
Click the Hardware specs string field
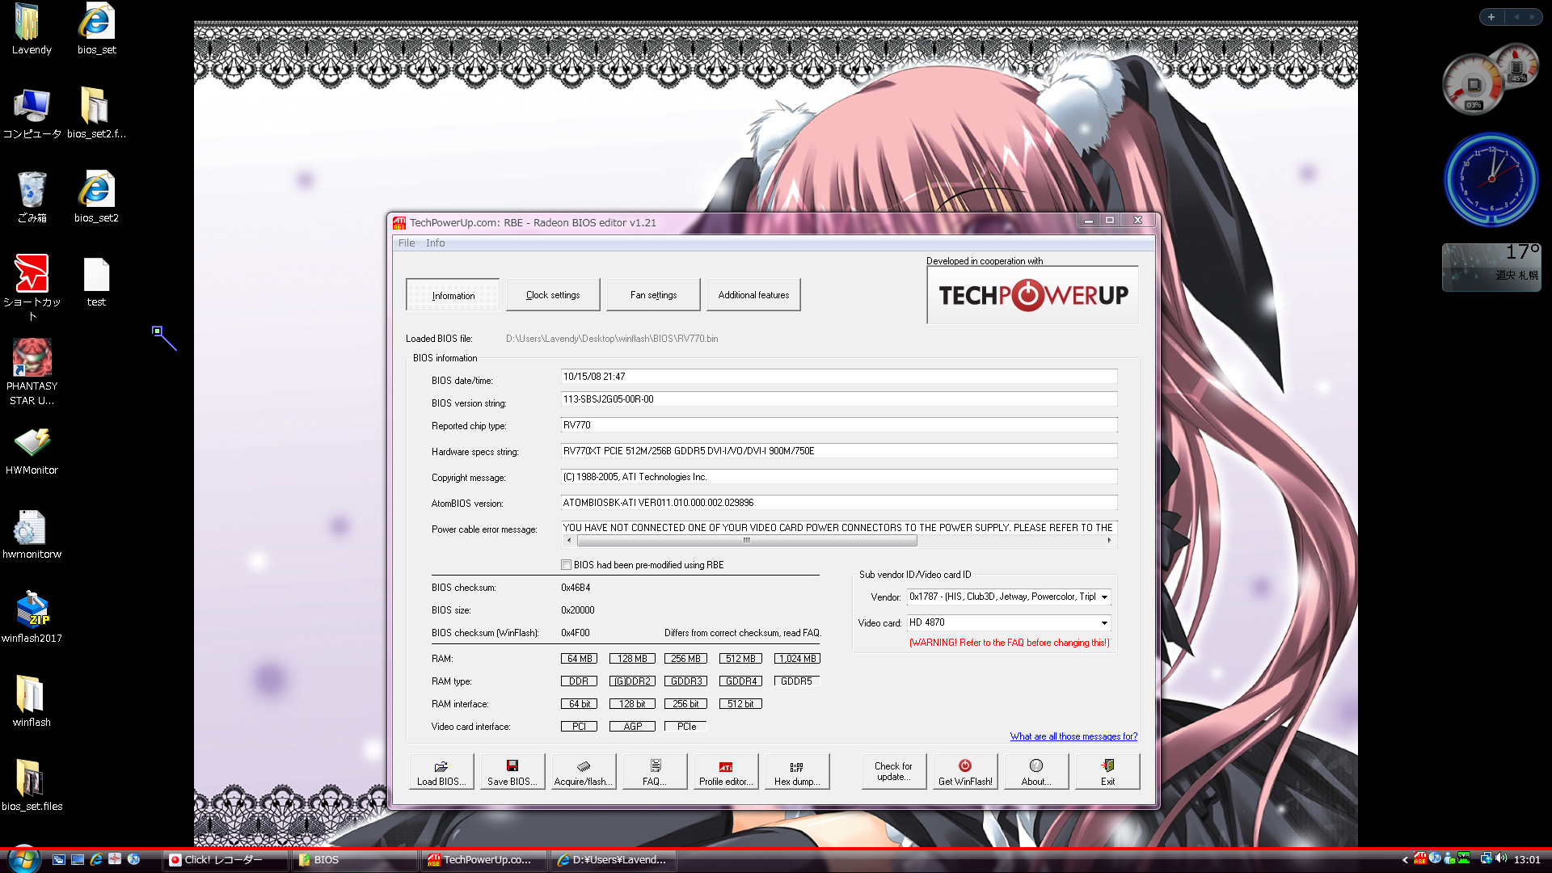pos(839,451)
